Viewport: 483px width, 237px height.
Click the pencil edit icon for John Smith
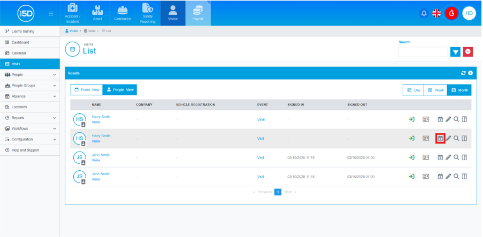click(448, 176)
